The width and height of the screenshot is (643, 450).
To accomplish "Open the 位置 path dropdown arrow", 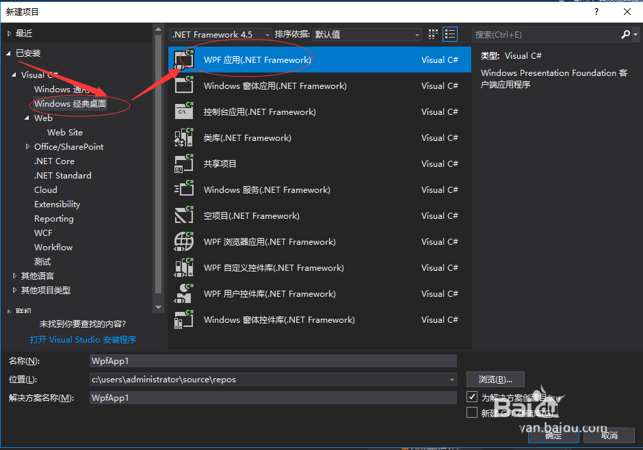I will (x=451, y=380).
